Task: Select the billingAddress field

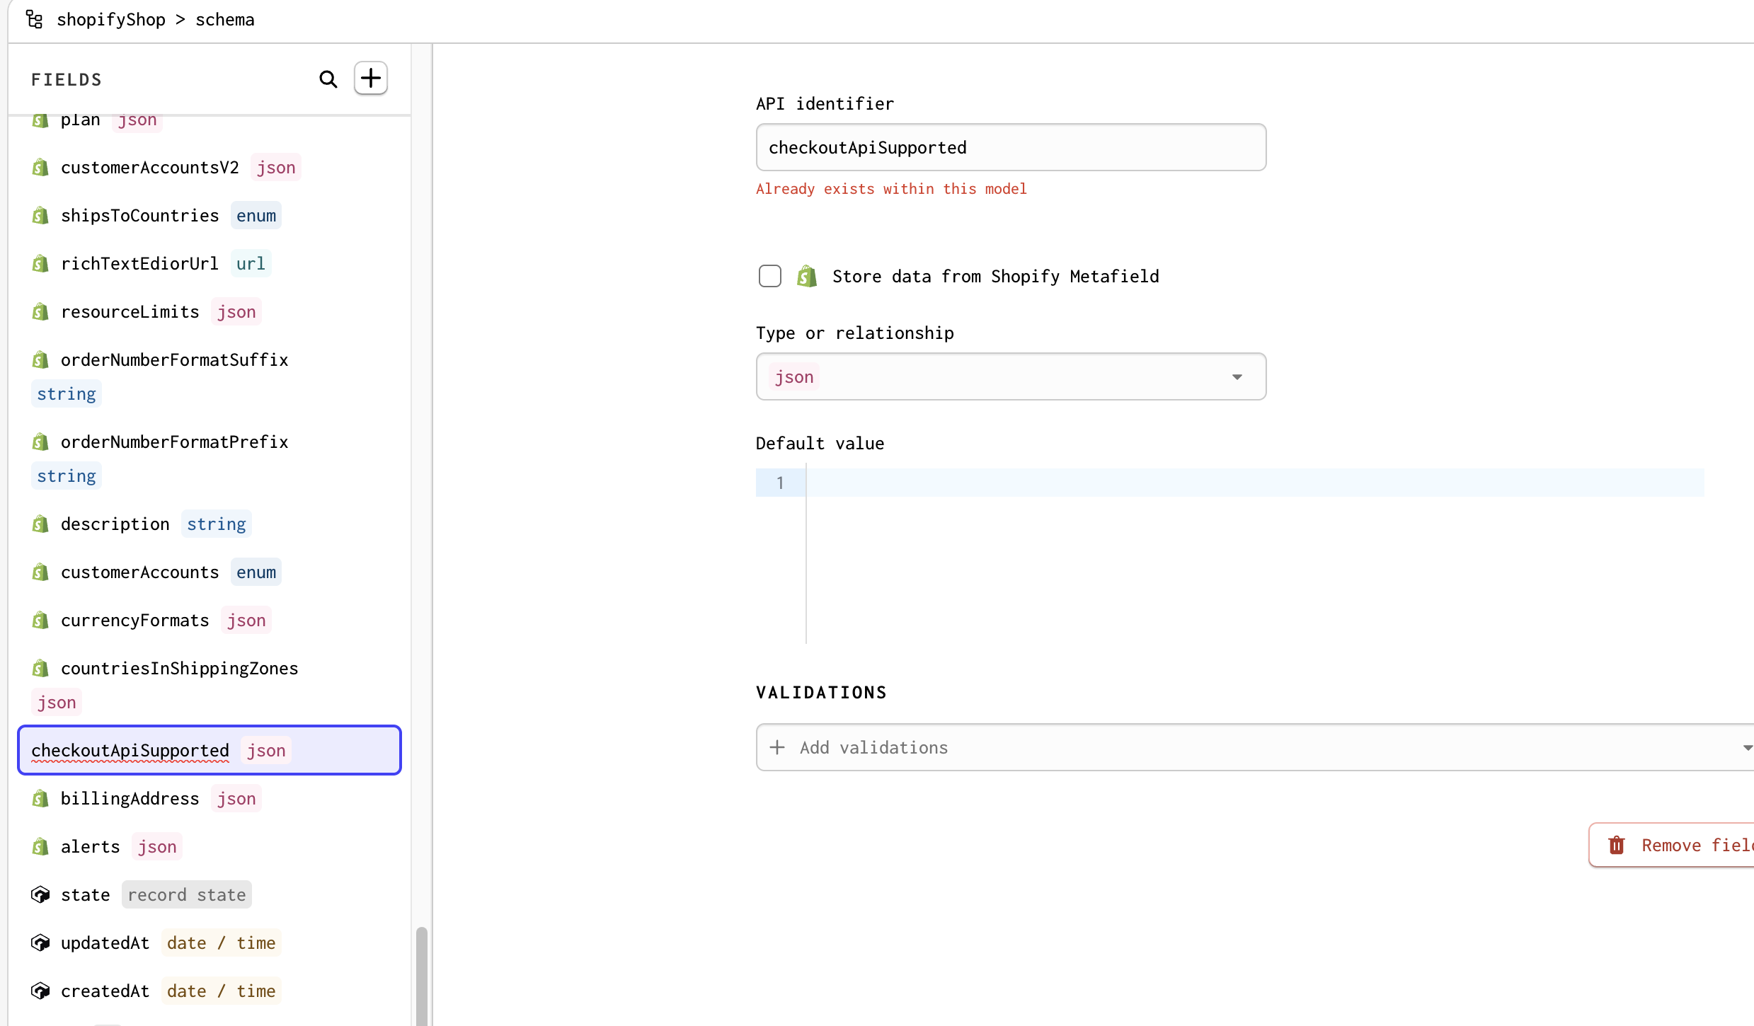Action: point(210,799)
